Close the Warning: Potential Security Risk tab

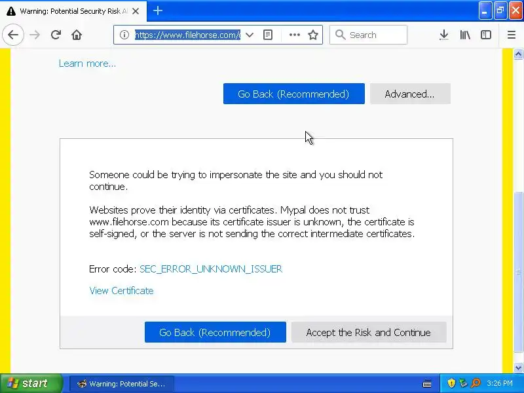[136, 11]
